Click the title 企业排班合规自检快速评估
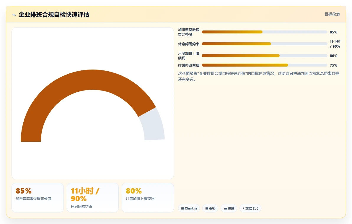Viewport: 352px width, 224px height. (54, 14)
